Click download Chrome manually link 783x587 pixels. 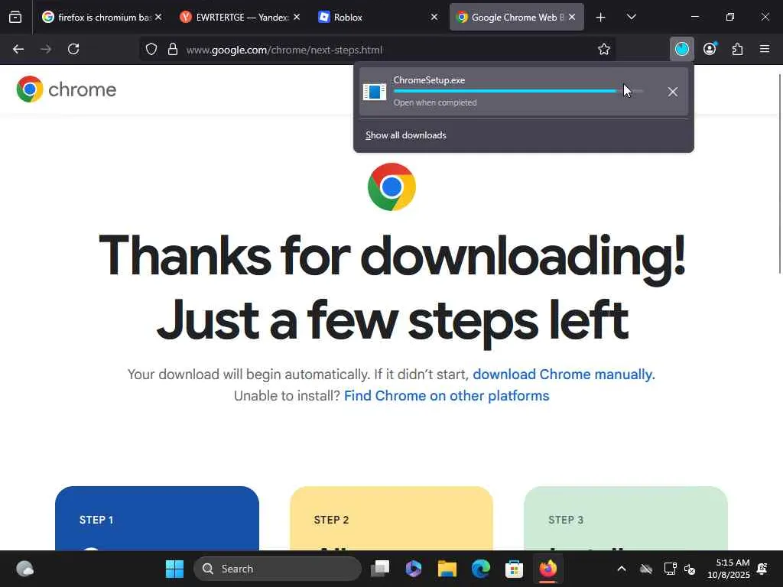pos(564,375)
